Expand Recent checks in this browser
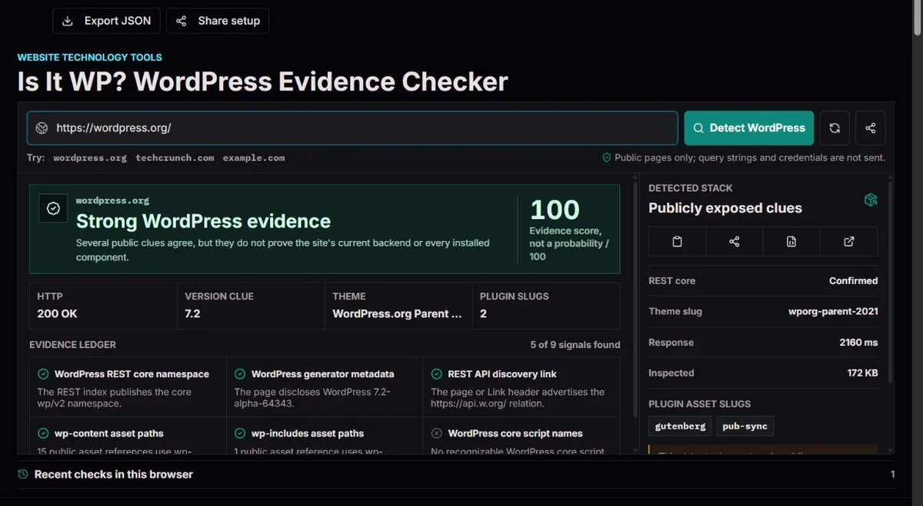 point(456,475)
